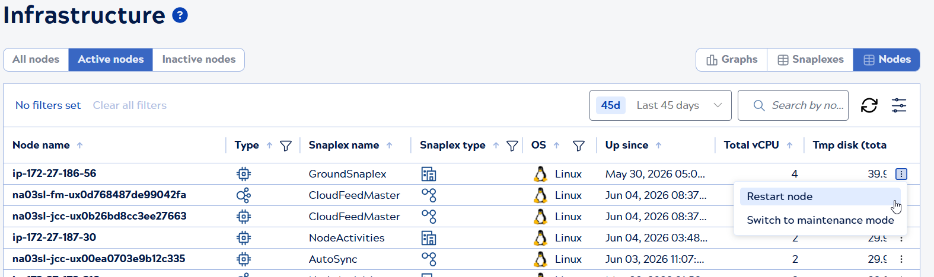Click the GroundSnaplex name cell
934x277 pixels.
tap(348, 174)
